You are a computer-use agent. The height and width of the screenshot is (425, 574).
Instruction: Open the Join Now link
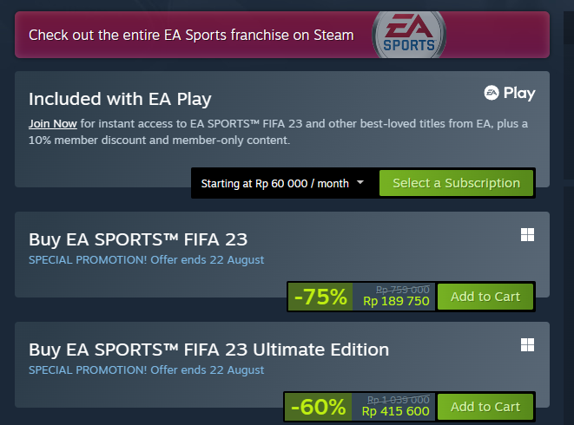(x=53, y=124)
